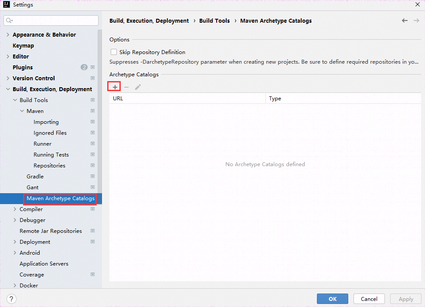Open Application Servers settings
The image size is (425, 307).
tap(44, 263)
